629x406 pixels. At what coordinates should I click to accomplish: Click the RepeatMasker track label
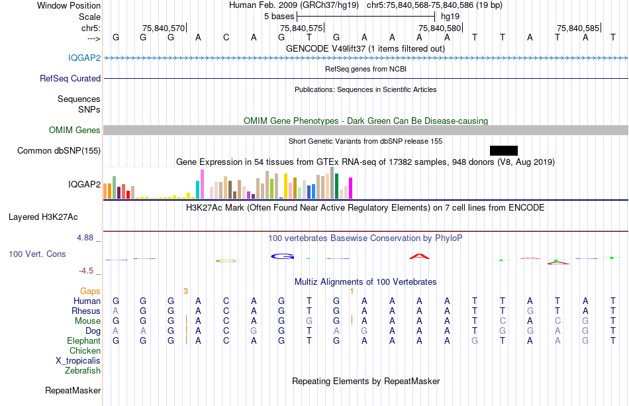[x=73, y=390]
